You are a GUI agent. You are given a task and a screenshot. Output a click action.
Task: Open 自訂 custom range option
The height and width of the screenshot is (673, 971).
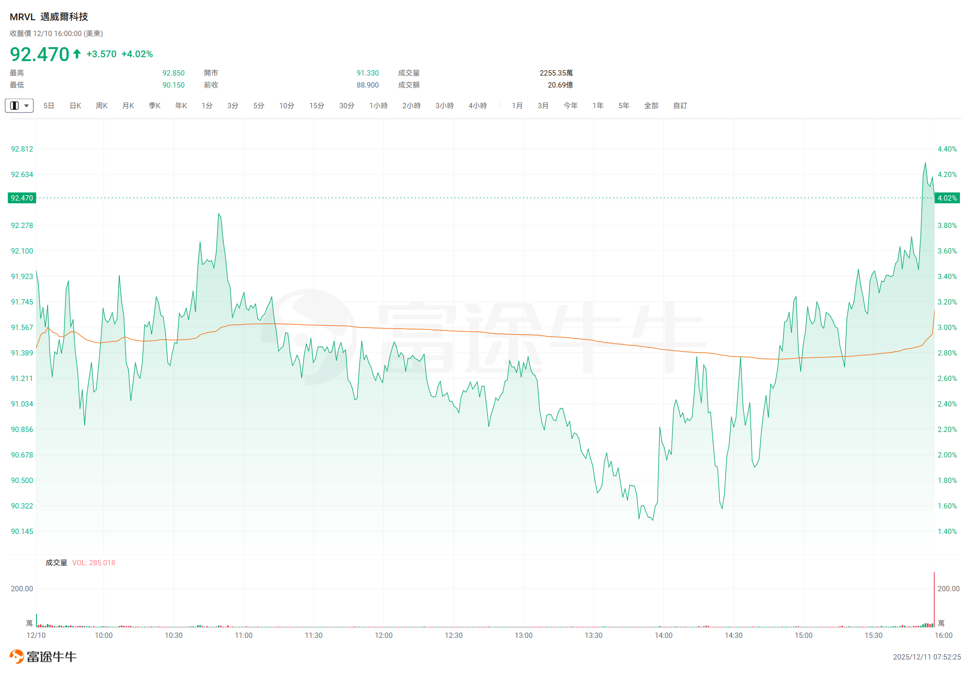coord(680,105)
